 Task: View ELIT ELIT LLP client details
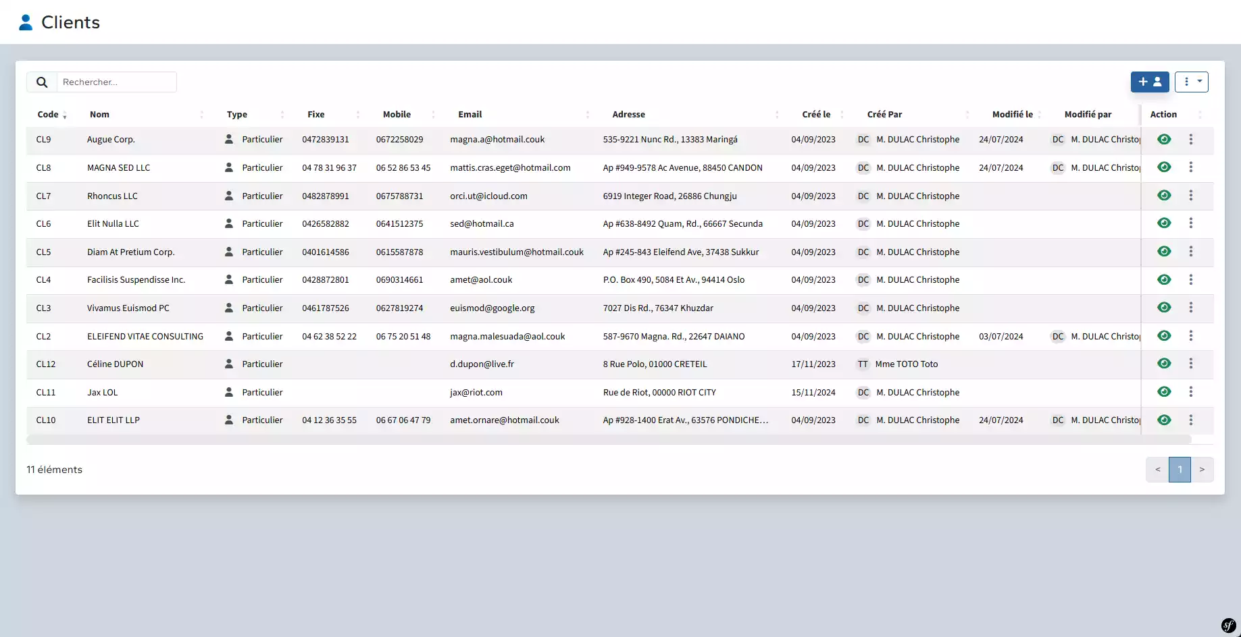[1163, 420]
